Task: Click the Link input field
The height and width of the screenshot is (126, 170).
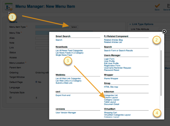Action: pos(42,48)
